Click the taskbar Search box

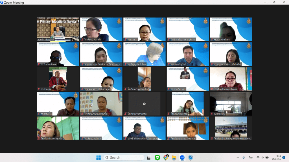click(124, 157)
